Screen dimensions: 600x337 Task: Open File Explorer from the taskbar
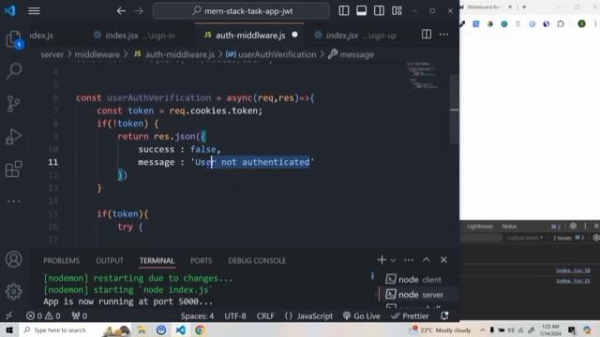click(x=142, y=330)
